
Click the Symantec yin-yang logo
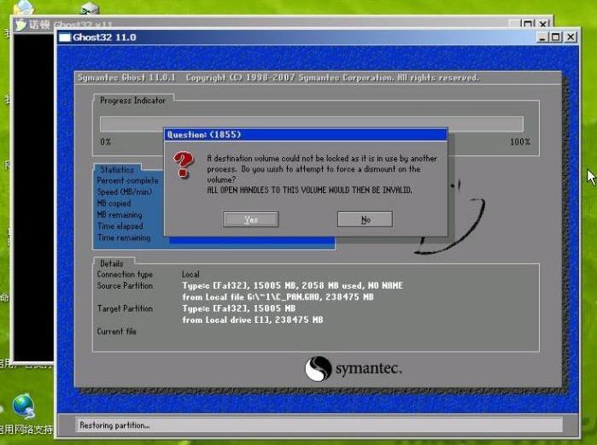click(319, 368)
